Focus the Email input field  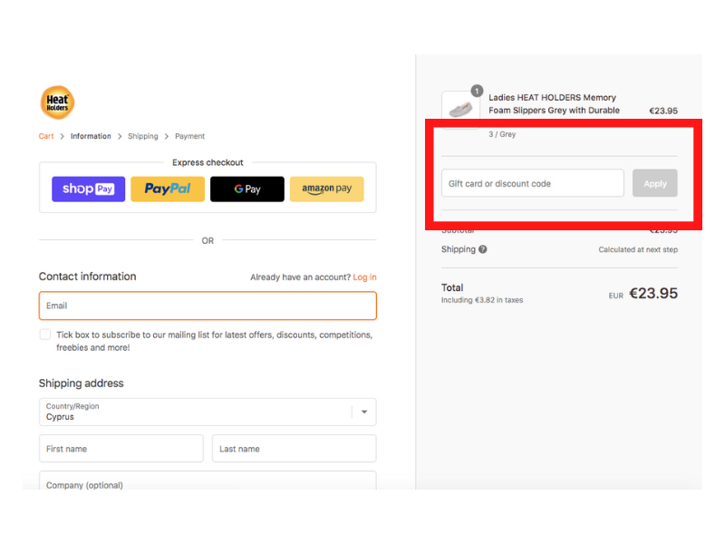pos(208,306)
